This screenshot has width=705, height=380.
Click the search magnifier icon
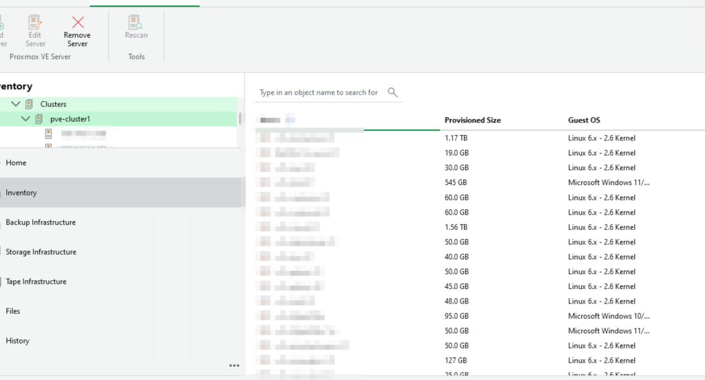tap(392, 92)
